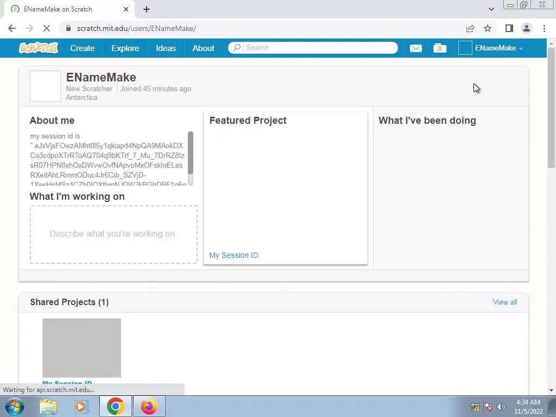Click the Action Center flag icon
This screenshot has height=417, width=556.
[488, 407]
